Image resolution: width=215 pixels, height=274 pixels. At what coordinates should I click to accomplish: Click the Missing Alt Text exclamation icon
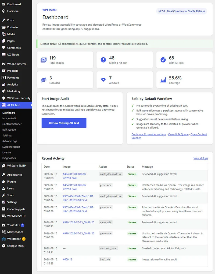click(x=103, y=60)
